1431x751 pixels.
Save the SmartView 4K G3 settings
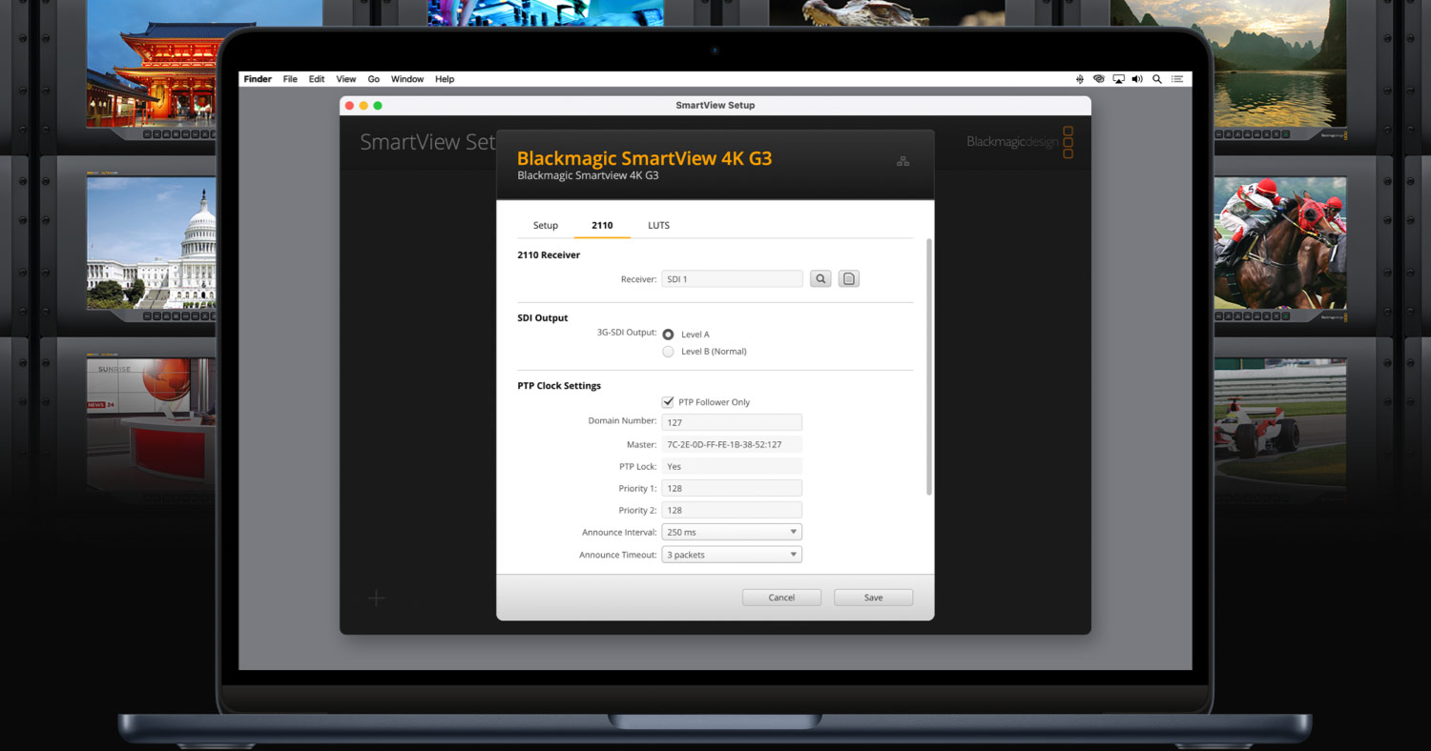click(872, 597)
